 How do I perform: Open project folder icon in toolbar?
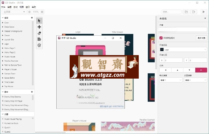pyautogui.click(x=186, y=12)
